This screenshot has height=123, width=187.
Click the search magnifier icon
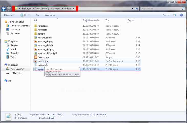183,9
